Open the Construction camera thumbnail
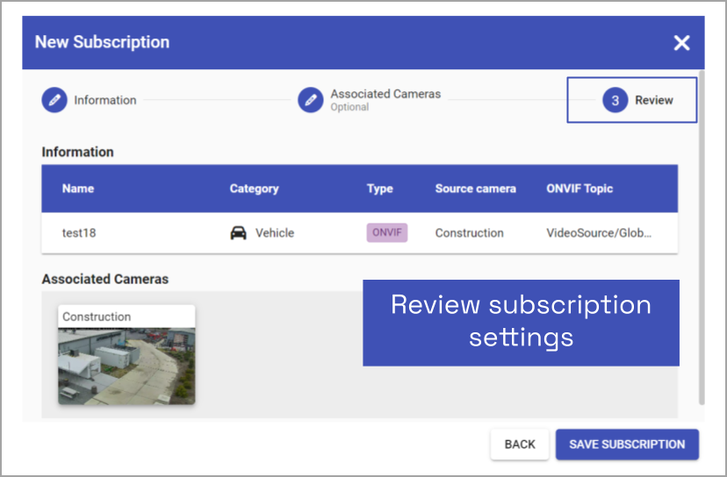727x477 pixels. click(126, 366)
